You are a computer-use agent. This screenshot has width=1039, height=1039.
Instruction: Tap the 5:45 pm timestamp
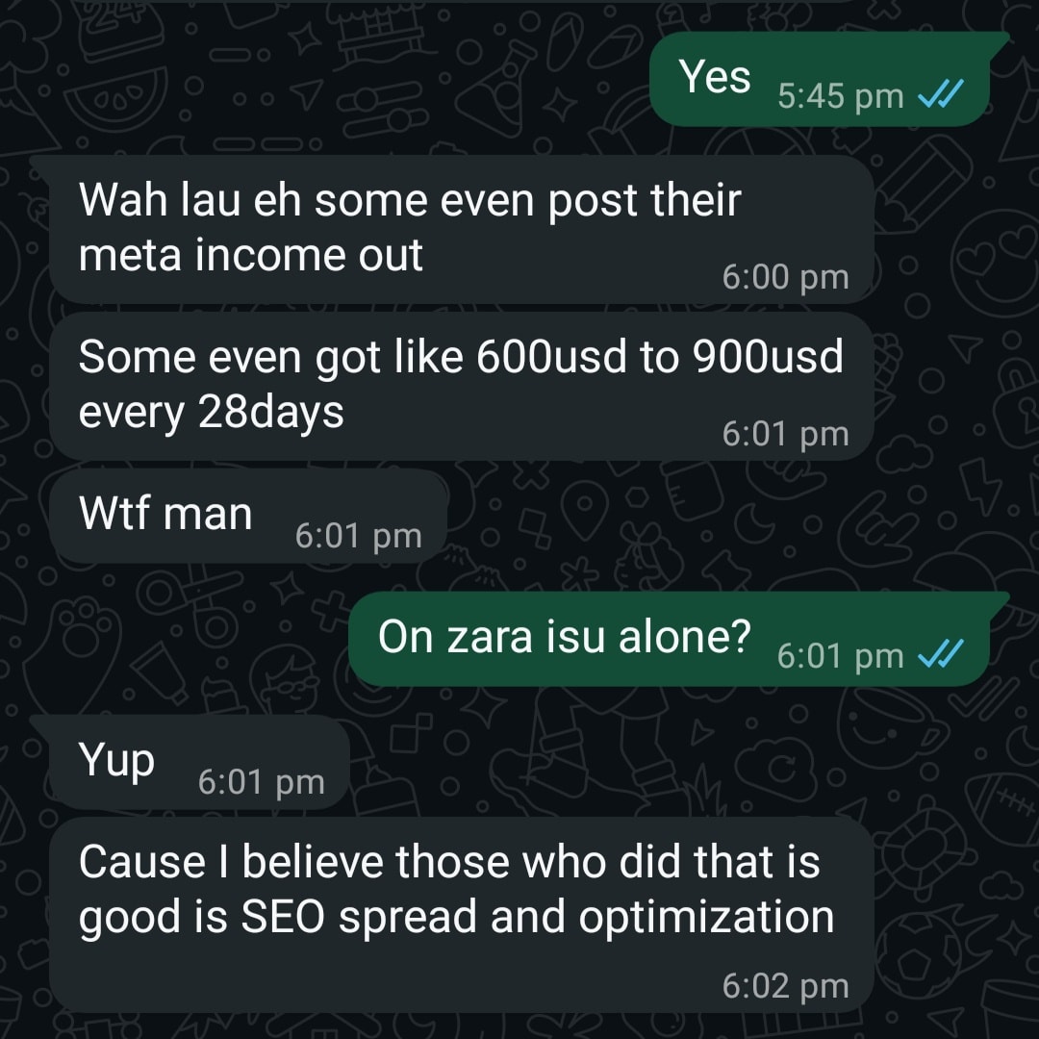pyautogui.click(x=840, y=96)
